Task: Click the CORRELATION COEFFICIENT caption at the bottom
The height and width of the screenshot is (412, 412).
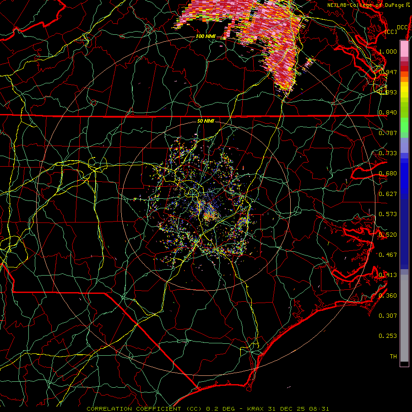Action: click(207, 409)
